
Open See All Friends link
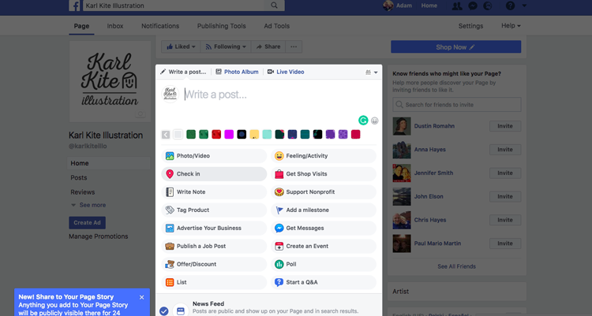456,266
